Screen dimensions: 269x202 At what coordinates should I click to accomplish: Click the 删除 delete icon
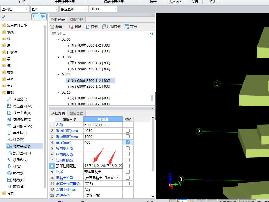[71, 27]
